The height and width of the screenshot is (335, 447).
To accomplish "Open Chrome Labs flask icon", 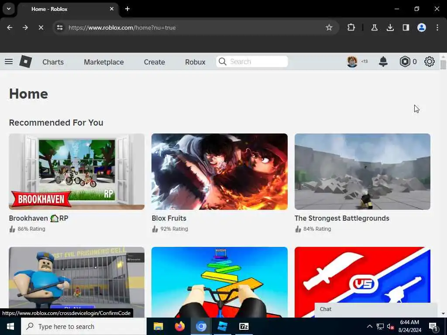I will coord(374,27).
